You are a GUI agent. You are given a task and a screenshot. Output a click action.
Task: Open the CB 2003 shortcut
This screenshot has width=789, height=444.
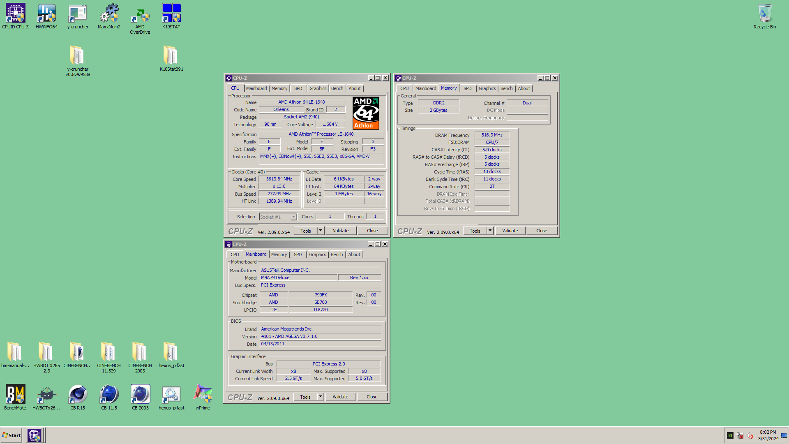[x=140, y=397]
